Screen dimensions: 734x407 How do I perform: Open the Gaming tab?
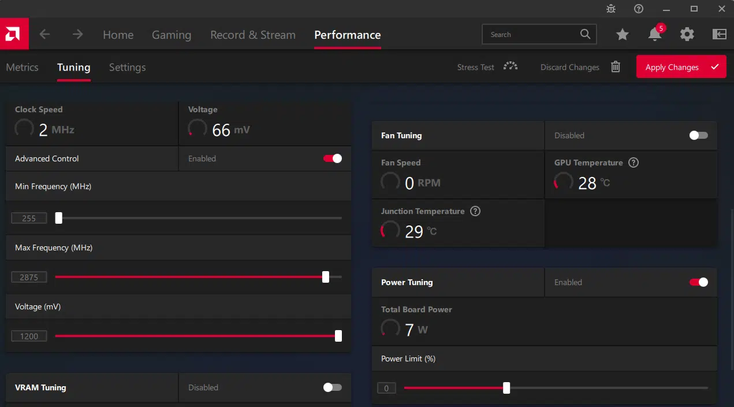pos(172,35)
